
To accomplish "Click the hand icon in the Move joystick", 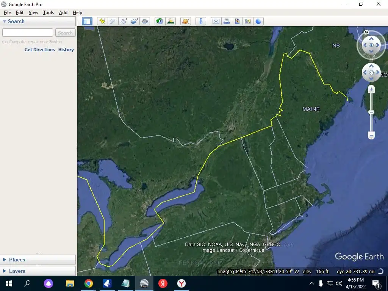I will pos(371,72).
